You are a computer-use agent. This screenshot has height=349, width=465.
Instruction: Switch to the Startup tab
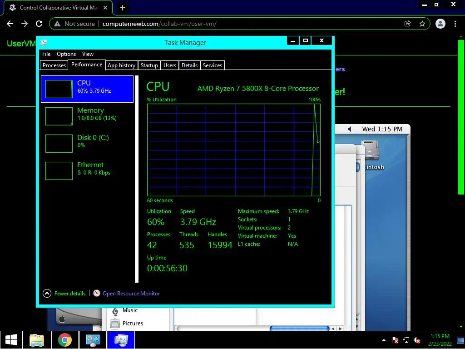tap(149, 65)
